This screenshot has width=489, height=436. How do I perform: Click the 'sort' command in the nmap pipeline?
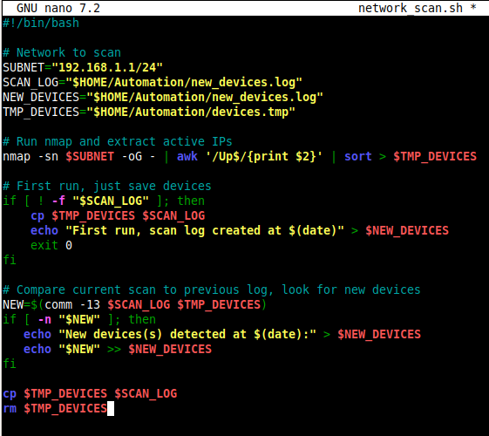[x=358, y=156]
